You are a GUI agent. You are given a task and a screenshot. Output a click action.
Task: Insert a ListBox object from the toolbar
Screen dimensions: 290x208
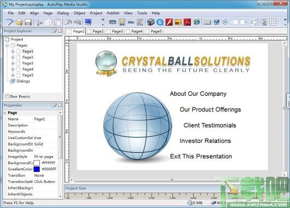(x=253, y=22)
